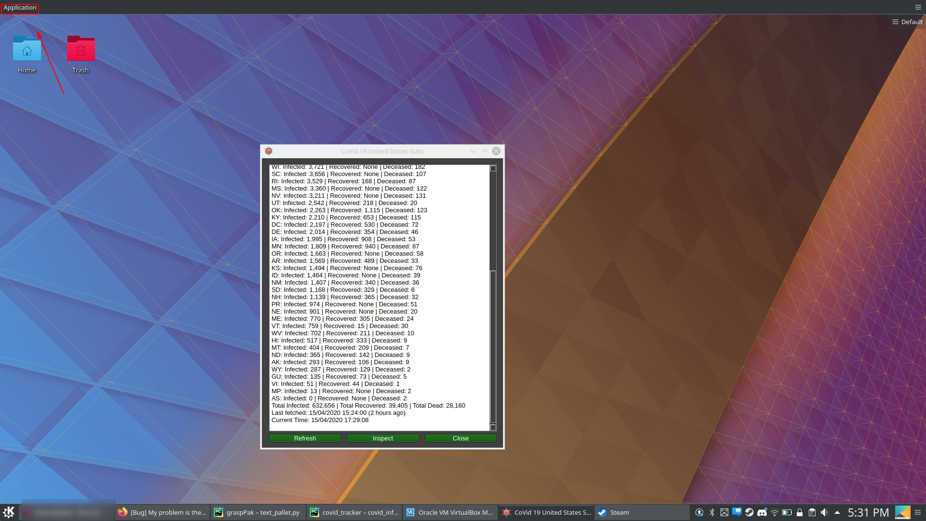Open the battery status tray icon

point(787,512)
